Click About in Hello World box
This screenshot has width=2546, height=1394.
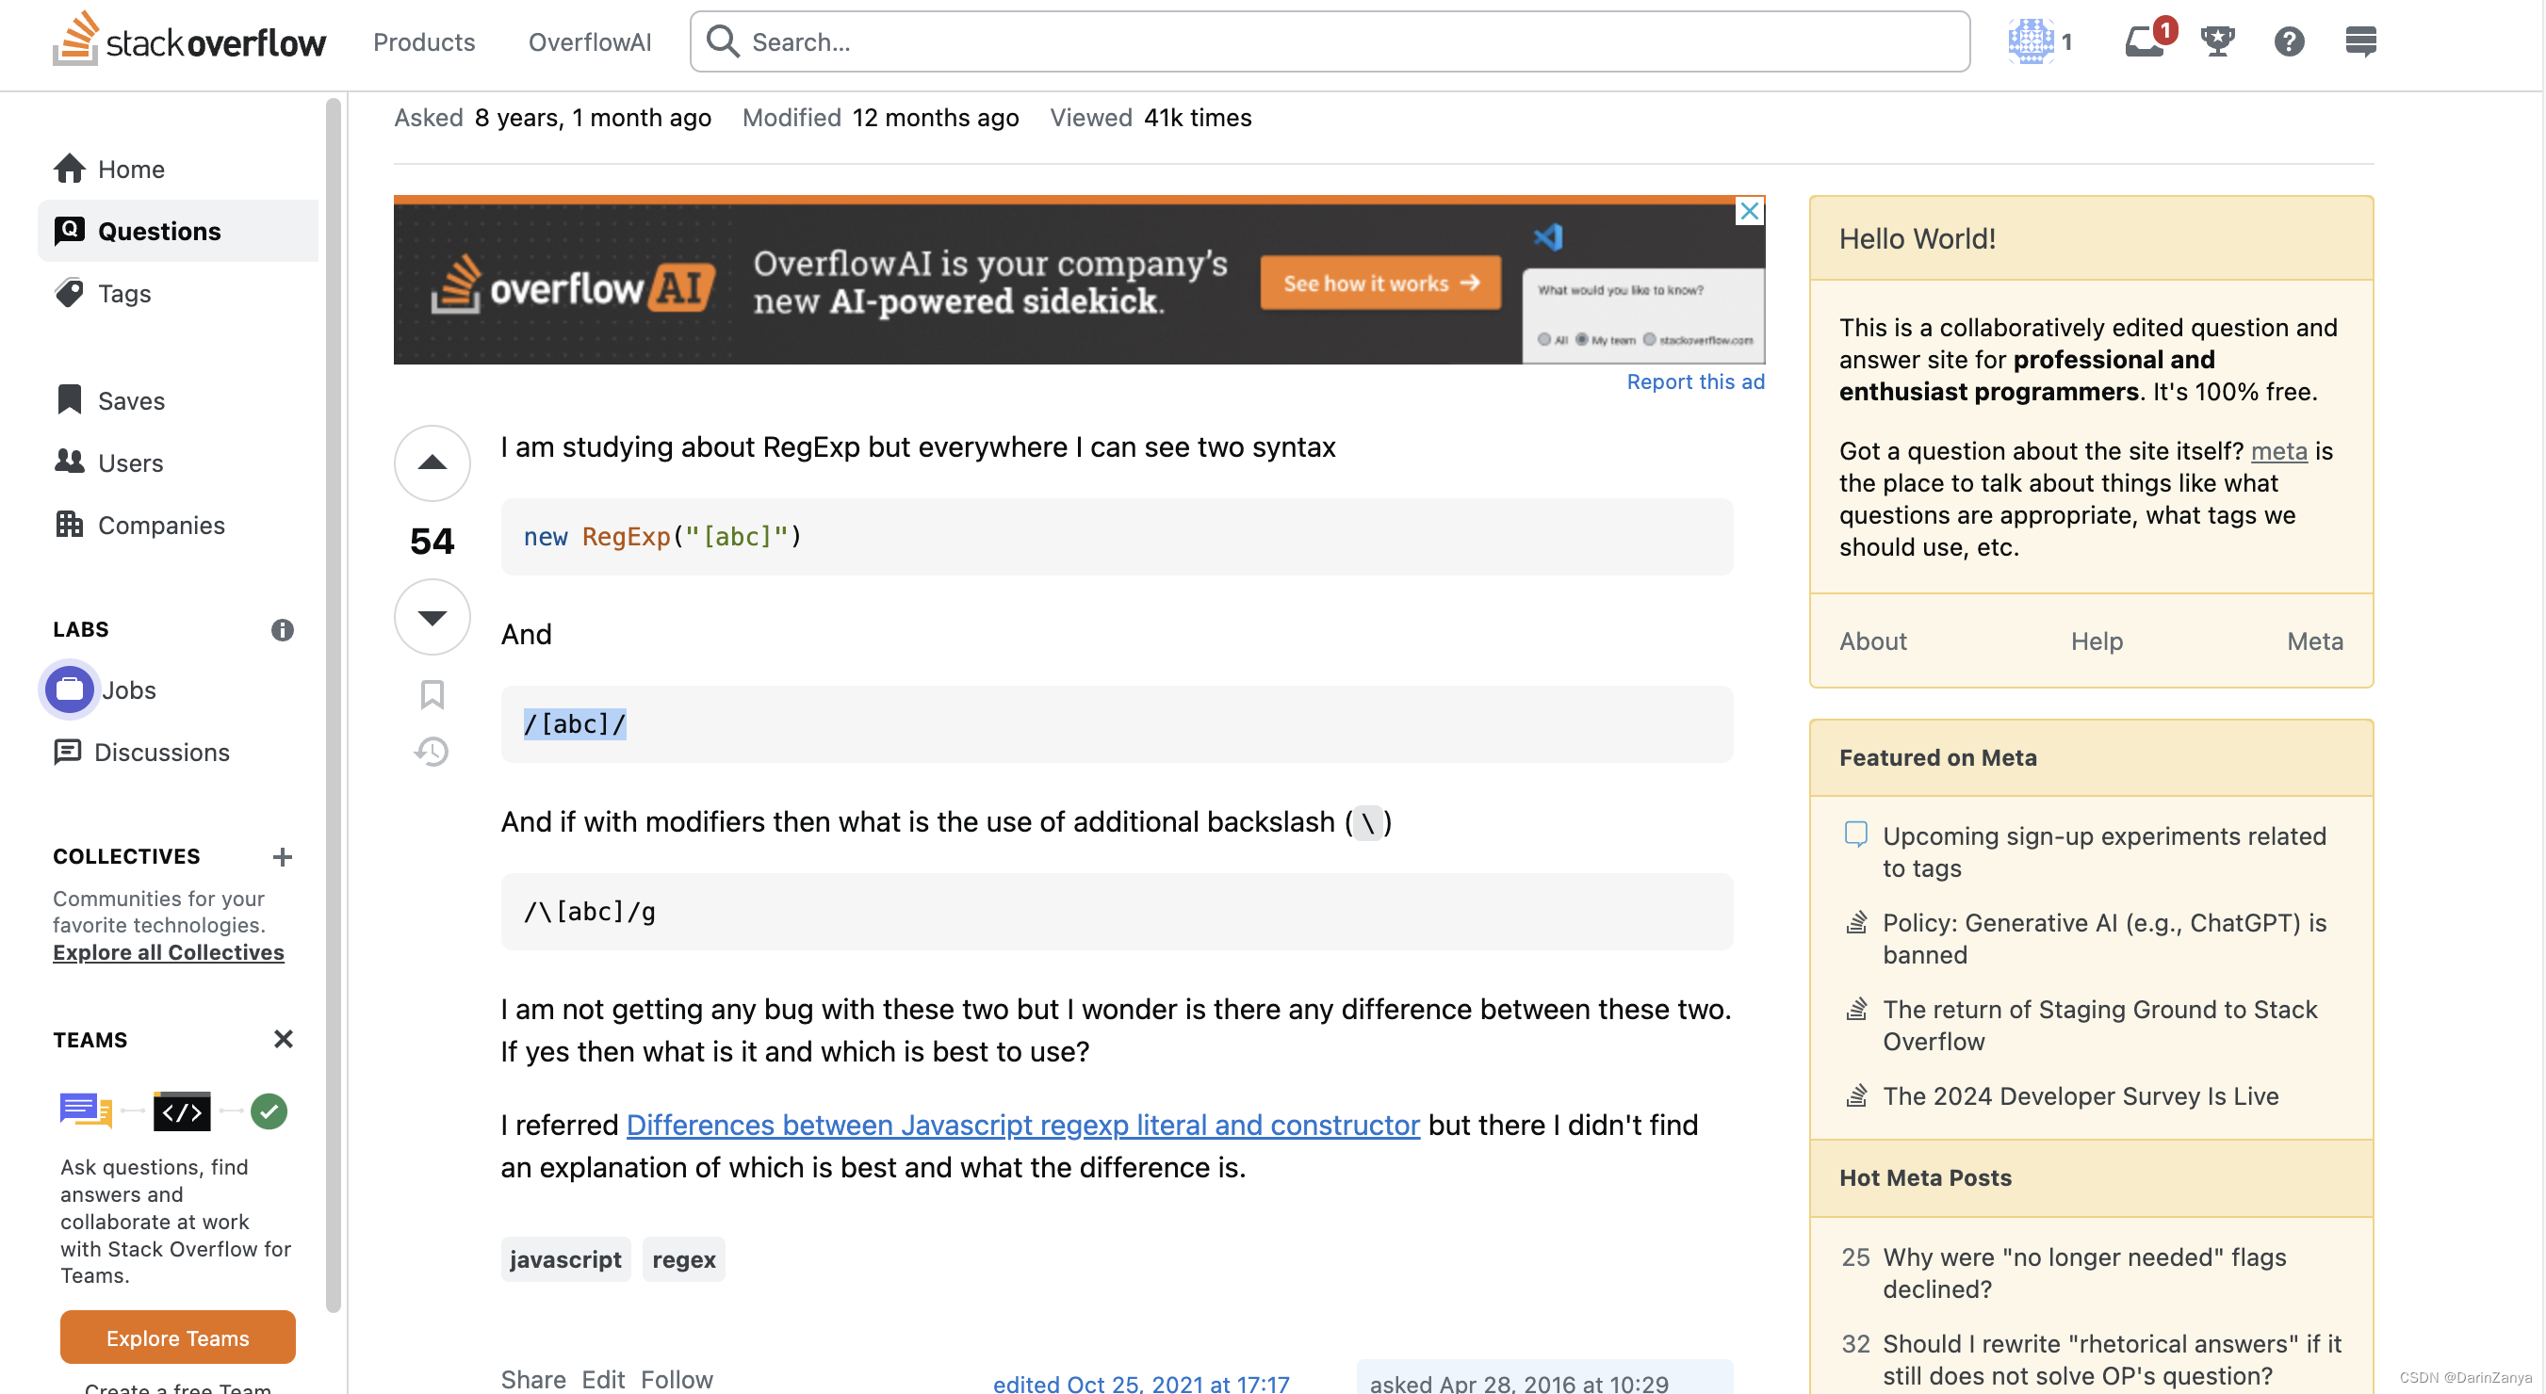(x=1872, y=640)
